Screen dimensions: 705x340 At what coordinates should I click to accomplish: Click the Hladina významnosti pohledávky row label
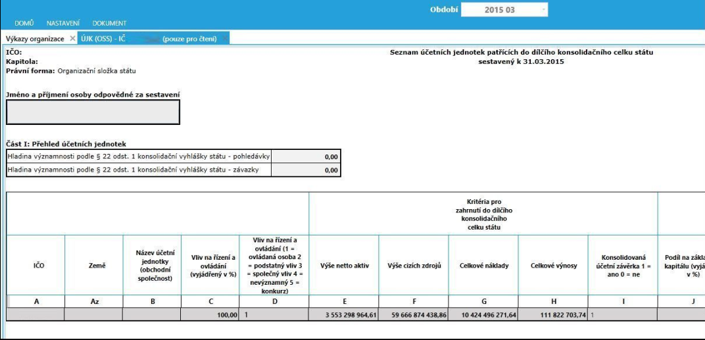(139, 157)
